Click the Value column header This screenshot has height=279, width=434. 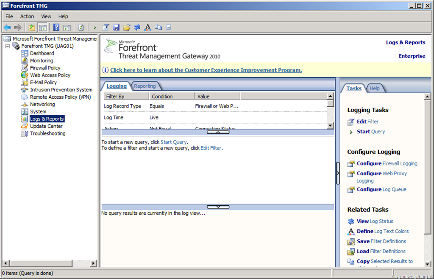click(x=217, y=96)
